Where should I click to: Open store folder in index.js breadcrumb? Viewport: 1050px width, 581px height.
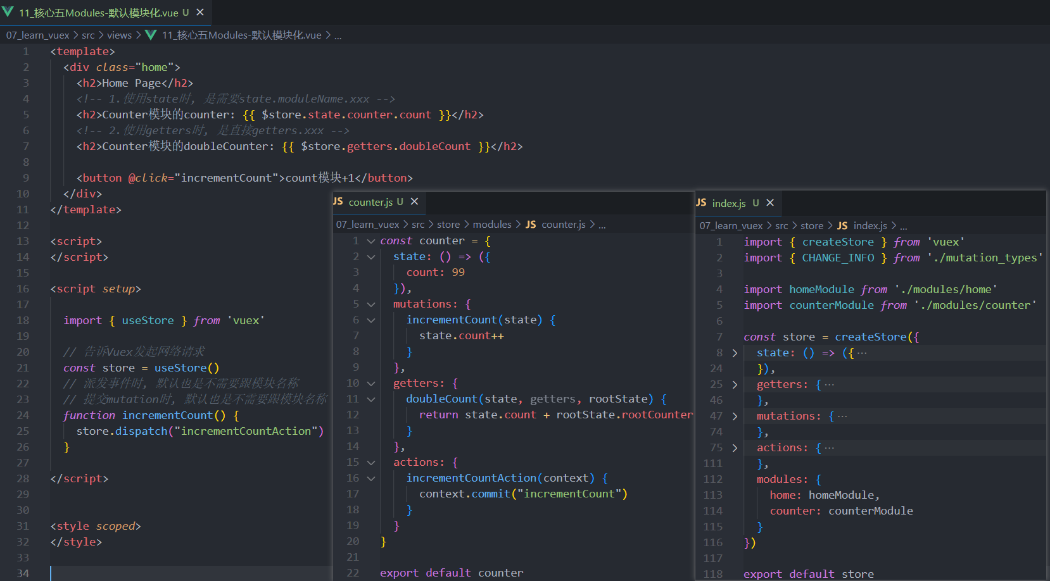click(x=812, y=226)
